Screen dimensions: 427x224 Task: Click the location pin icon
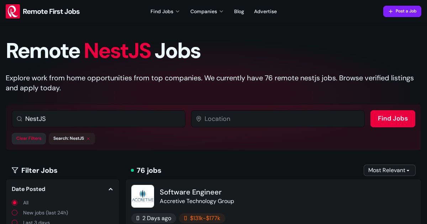tap(199, 119)
